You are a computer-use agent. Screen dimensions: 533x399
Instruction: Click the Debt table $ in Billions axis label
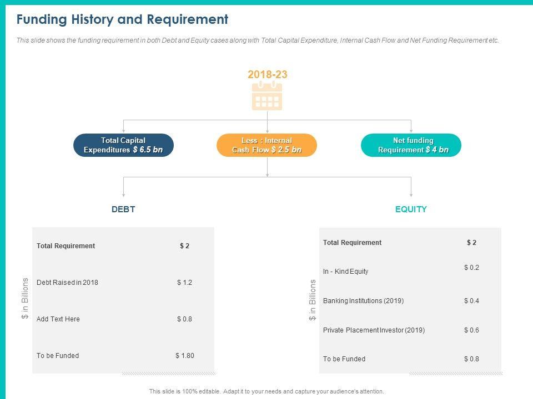tap(25, 298)
